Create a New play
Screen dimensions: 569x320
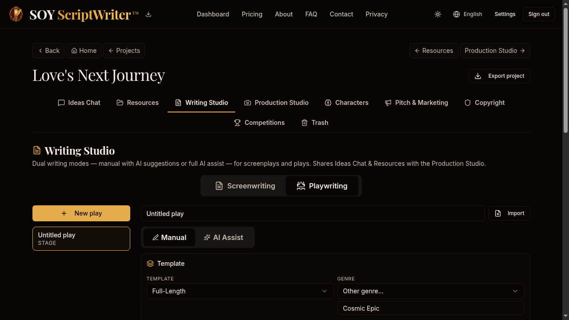tap(81, 213)
